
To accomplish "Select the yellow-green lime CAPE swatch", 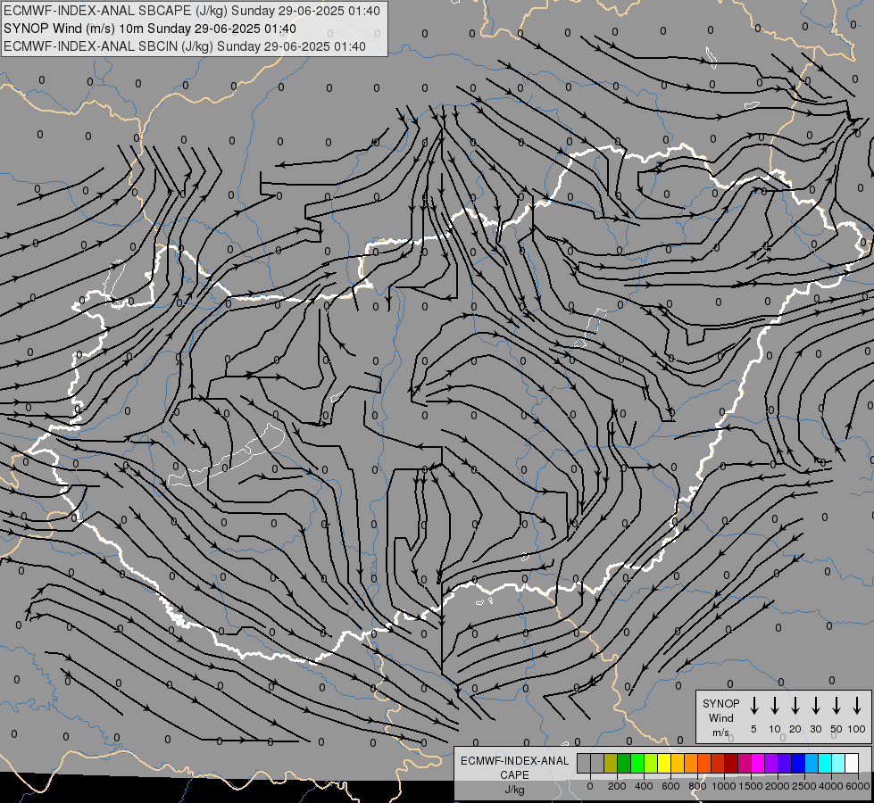I will point(651,763).
